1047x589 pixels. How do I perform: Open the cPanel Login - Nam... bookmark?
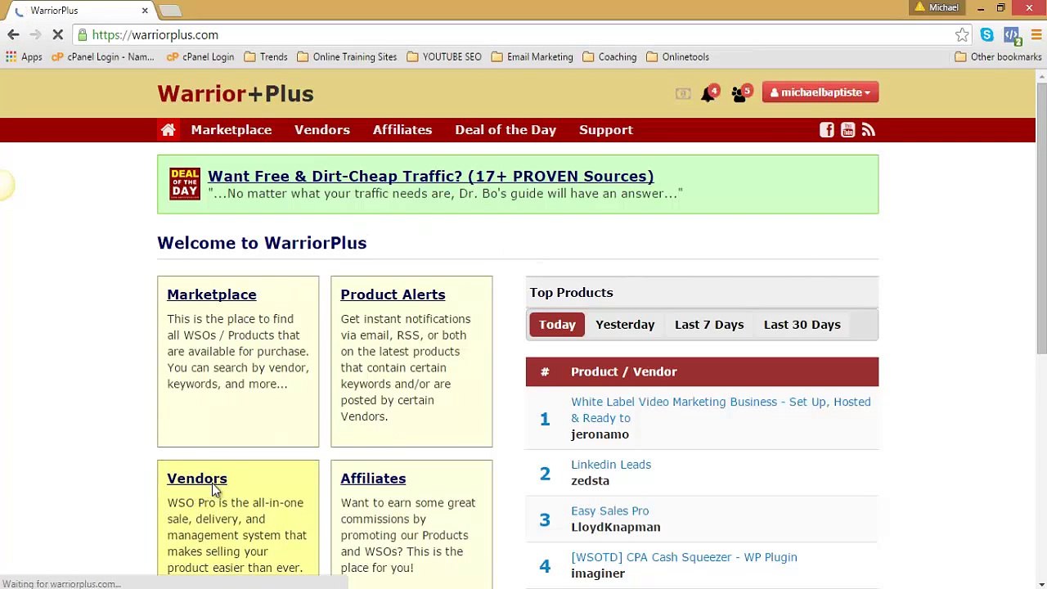103,57
